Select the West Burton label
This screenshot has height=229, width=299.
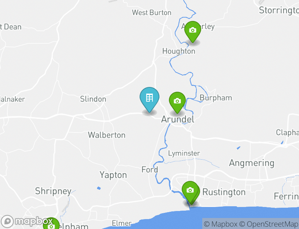pos(152,12)
